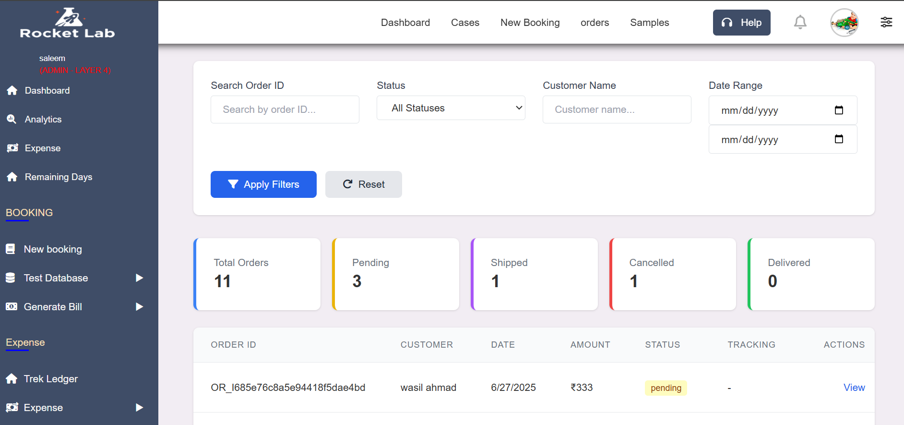Open calendar picker on first date field
This screenshot has width=904, height=425.
839,110
